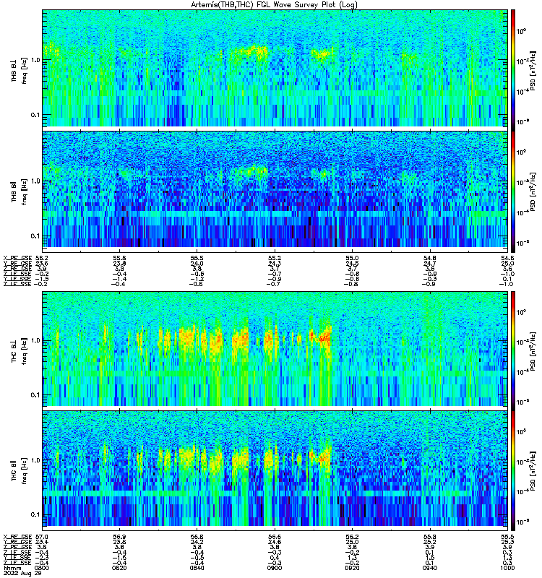This screenshot has height=578, width=542.
Task: Click the color bar beside THC B-parallel panel
Action: 513,470
